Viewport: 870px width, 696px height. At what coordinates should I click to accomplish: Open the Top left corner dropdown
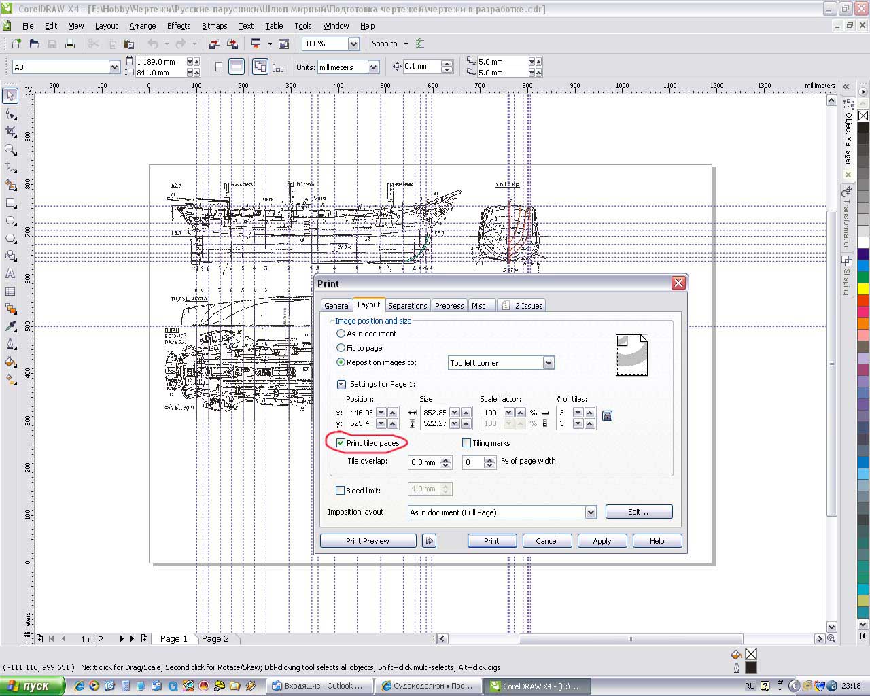pyautogui.click(x=549, y=363)
